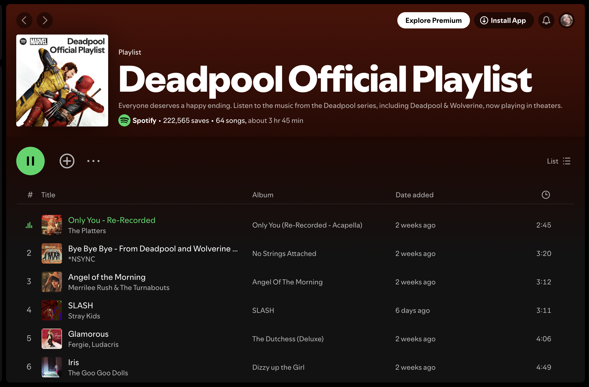Screen dimensions: 589x387
Task: Open the Angel Of The Morning album
Action: (x=287, y=282)
